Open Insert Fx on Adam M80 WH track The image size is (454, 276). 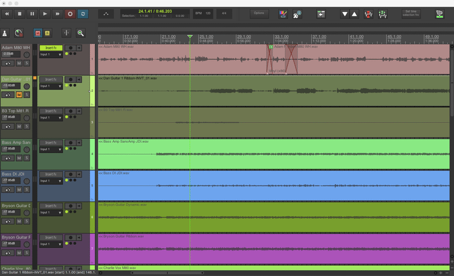click(51, 48)
